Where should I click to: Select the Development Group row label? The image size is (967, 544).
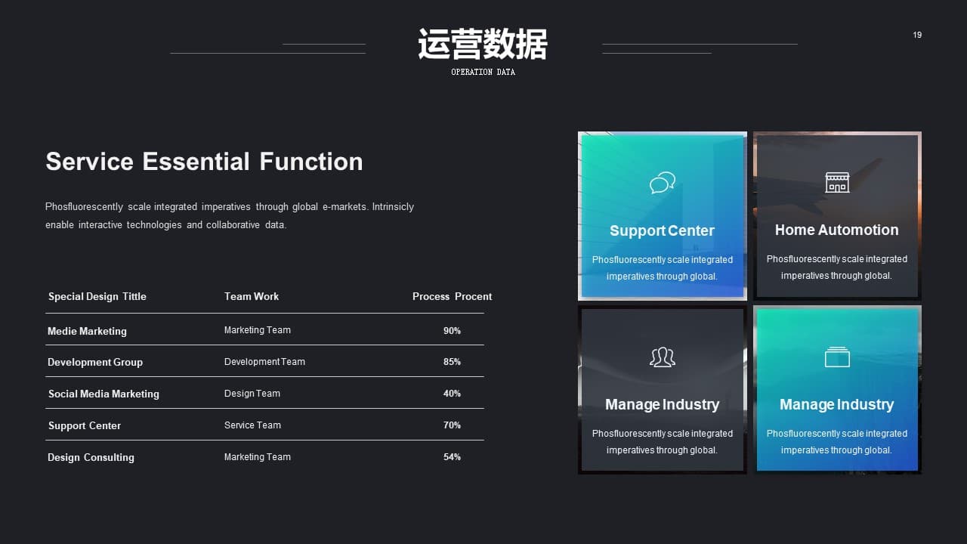[95, 362]
